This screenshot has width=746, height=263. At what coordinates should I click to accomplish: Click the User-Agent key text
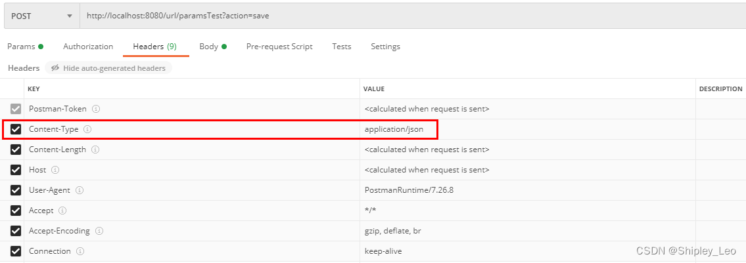click(49, 190)
